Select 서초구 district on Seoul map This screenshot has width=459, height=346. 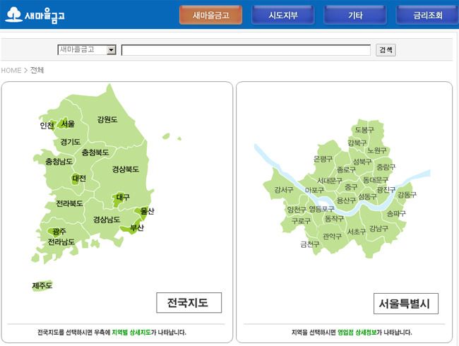(357, 232)
